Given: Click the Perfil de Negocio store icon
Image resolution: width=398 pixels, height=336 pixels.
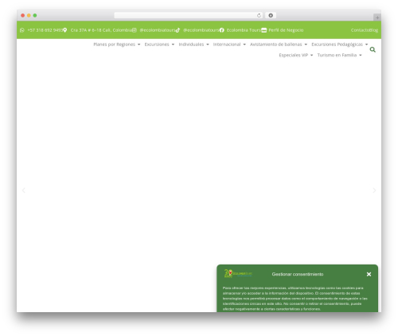Looking at the screenshot, I should point(263,30).
